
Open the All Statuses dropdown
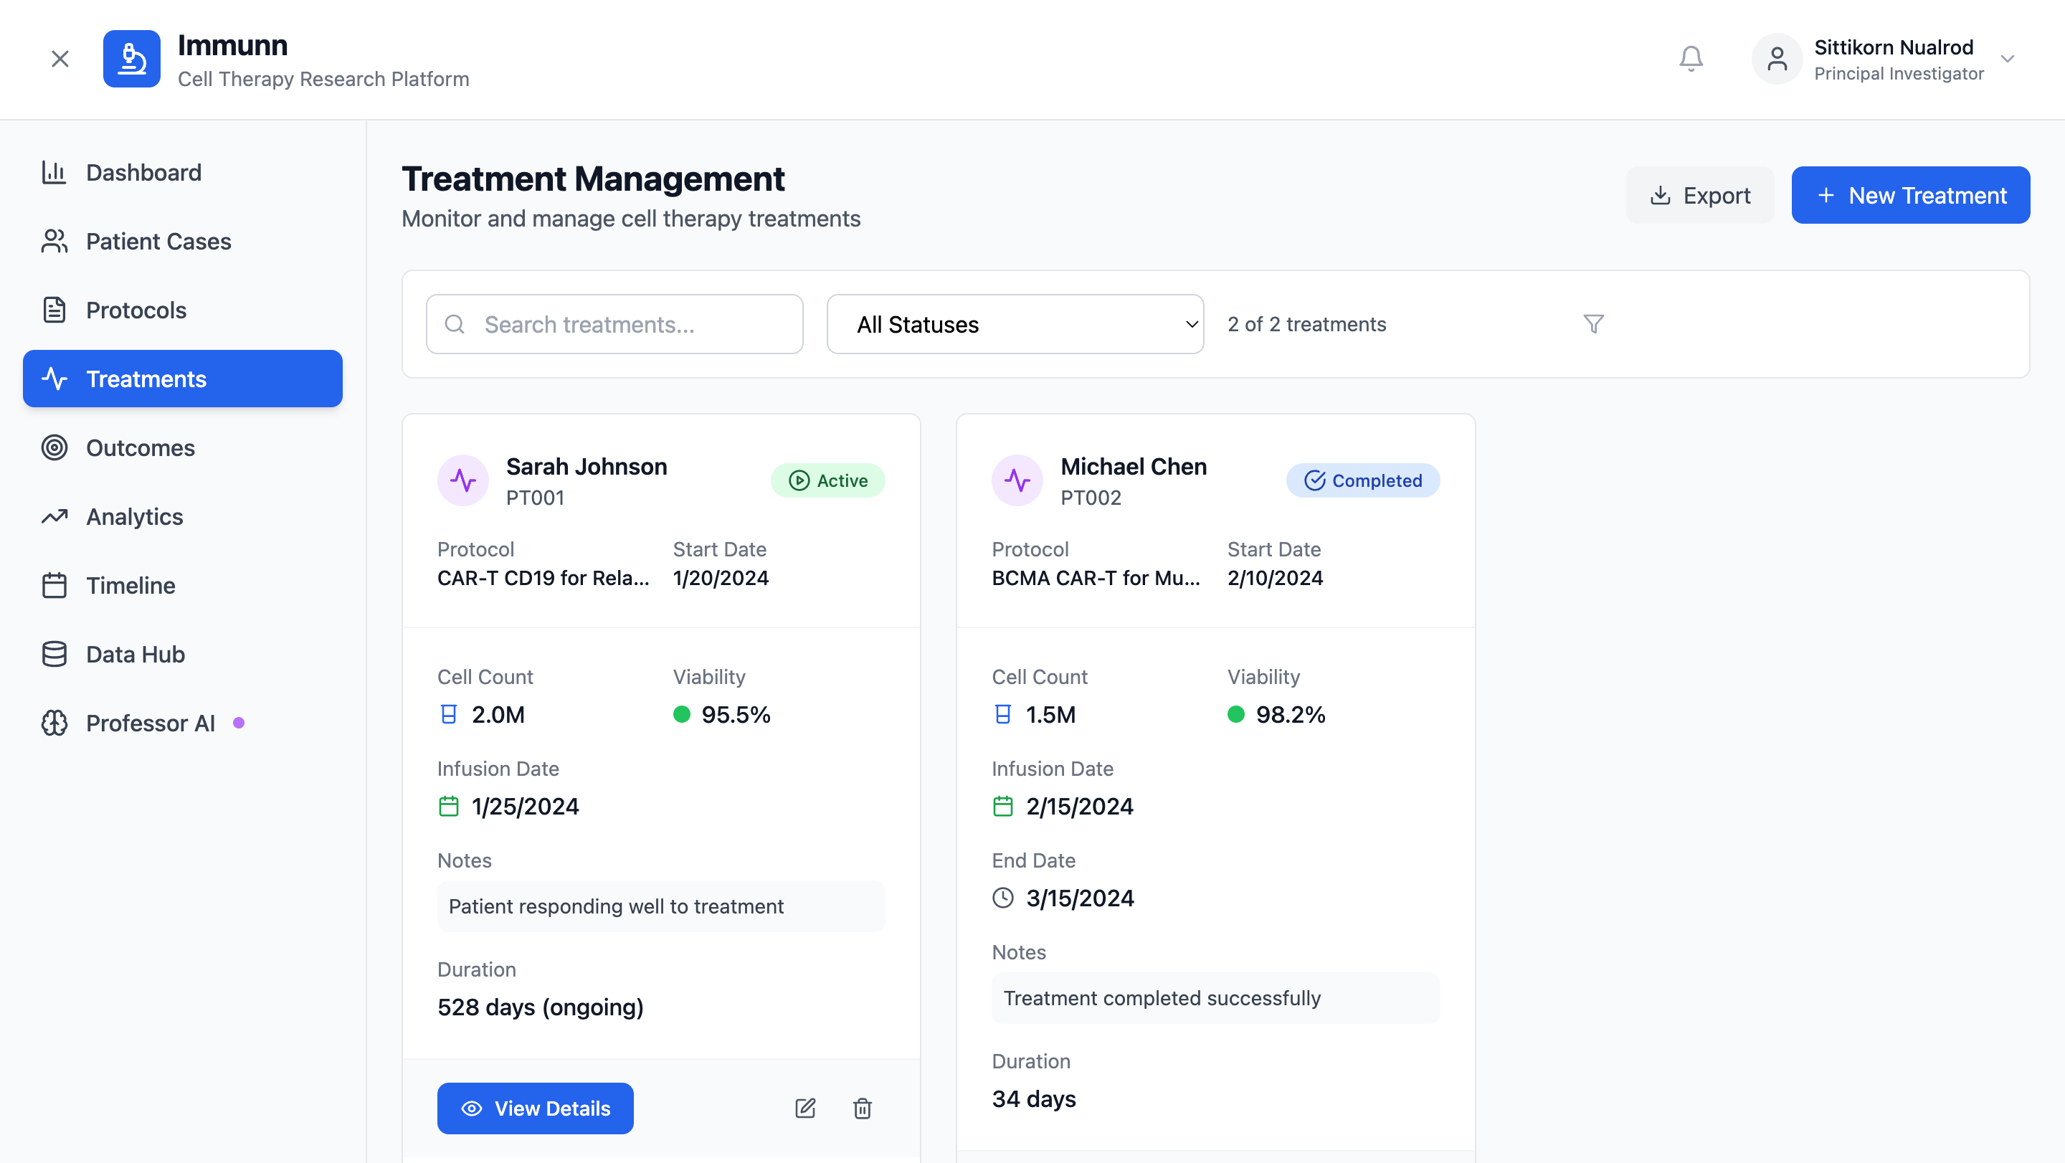(1014, 324)
